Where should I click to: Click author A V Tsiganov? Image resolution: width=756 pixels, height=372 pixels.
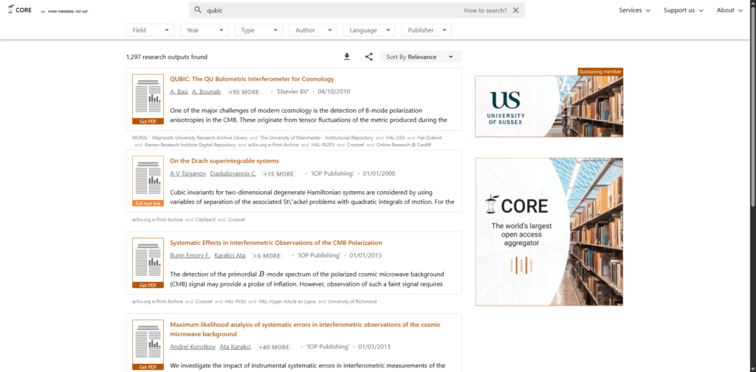[x=188, y=173]
